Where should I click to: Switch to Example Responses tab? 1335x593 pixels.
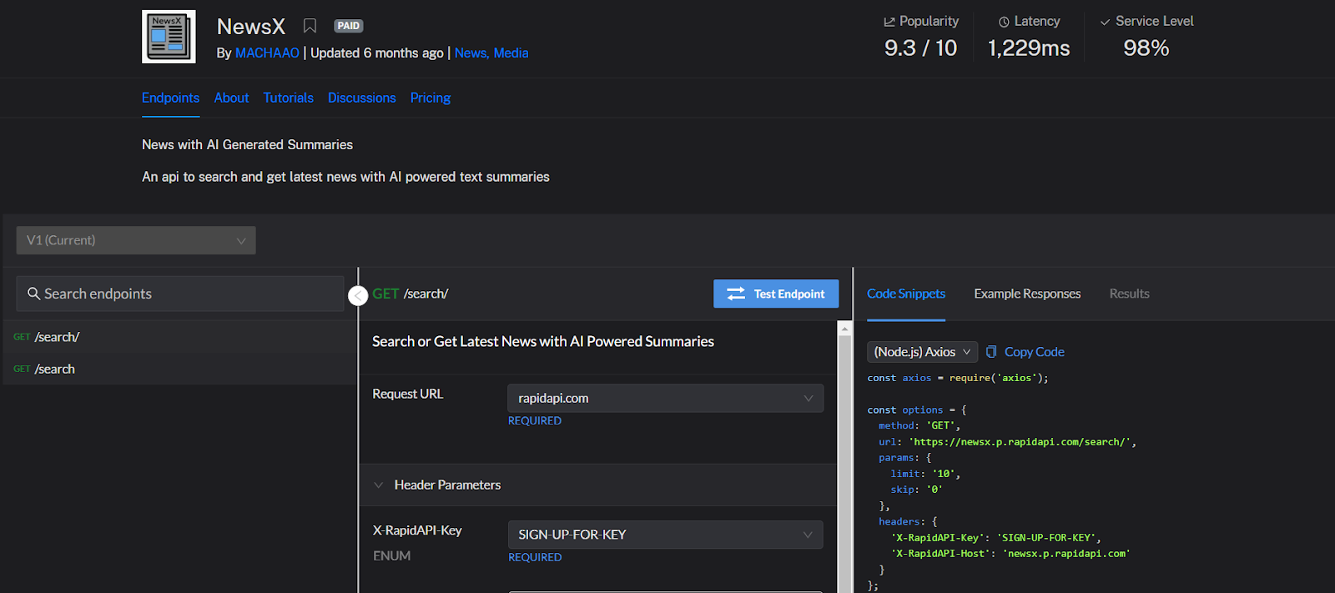point(1027,294)
